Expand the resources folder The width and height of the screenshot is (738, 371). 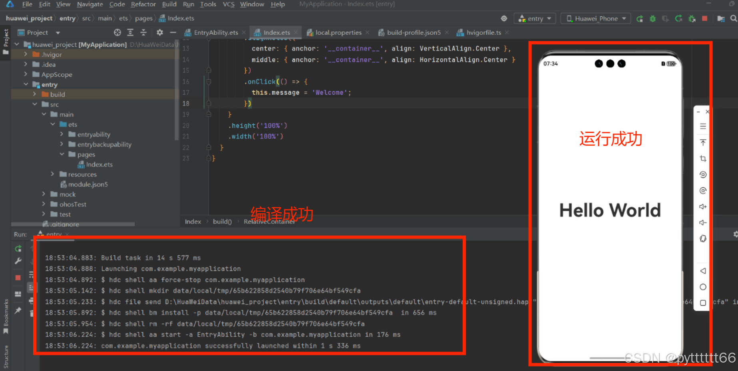(x=52, y=174)
